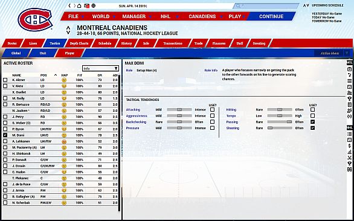The width and height of the screenshot is (354, 221).
Task: Open the MTL trade arrows icon
Action: pyautogui.click(x=350, y=117)
